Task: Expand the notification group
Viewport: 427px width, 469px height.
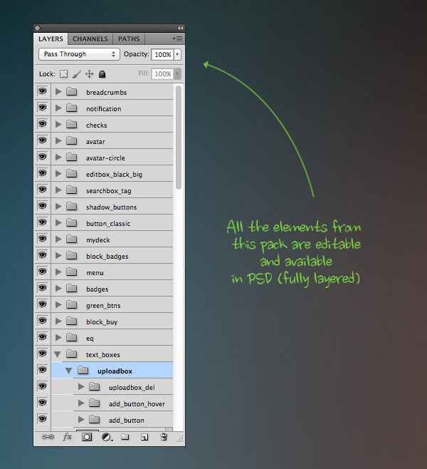Action: tap(58, 108)
